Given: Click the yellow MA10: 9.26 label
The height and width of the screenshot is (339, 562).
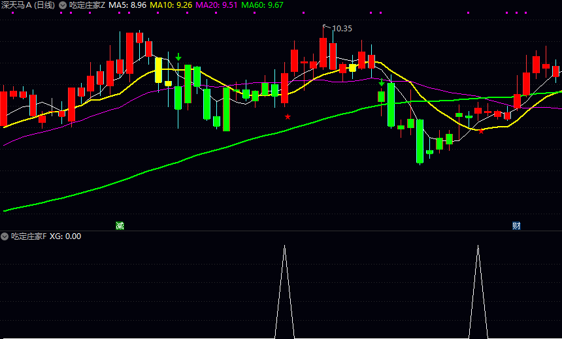Looking at the screenshot, I should tap(171, 5).
